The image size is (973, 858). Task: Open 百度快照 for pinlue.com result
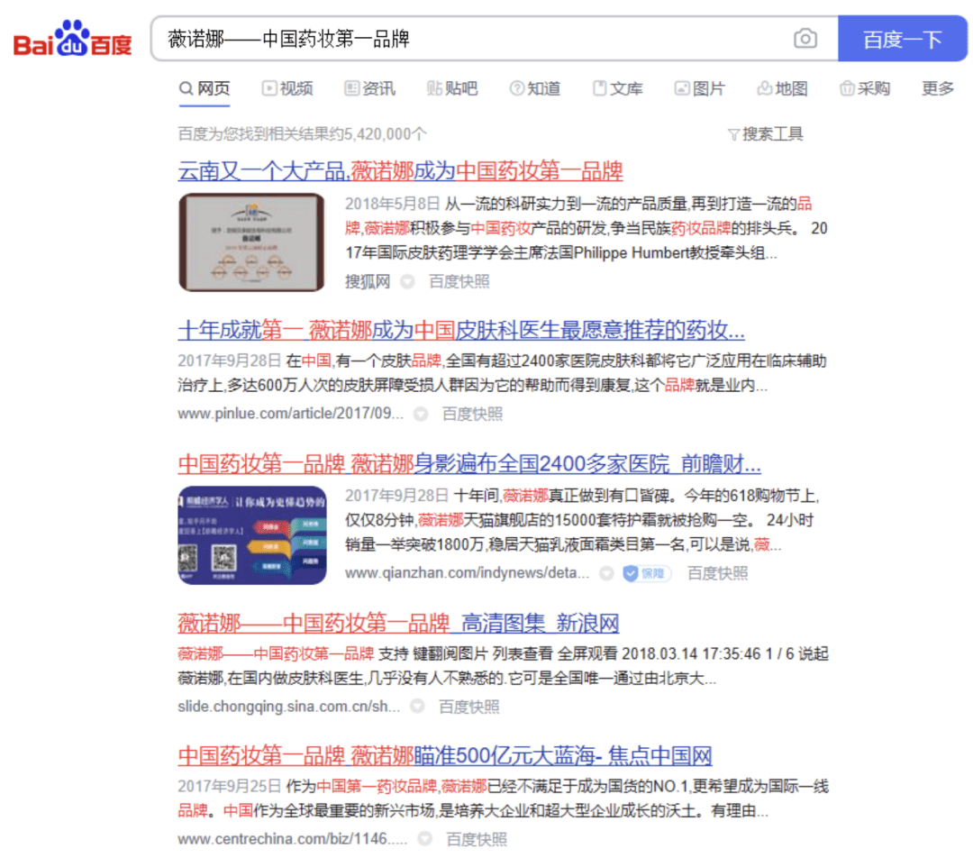point(472,414)
